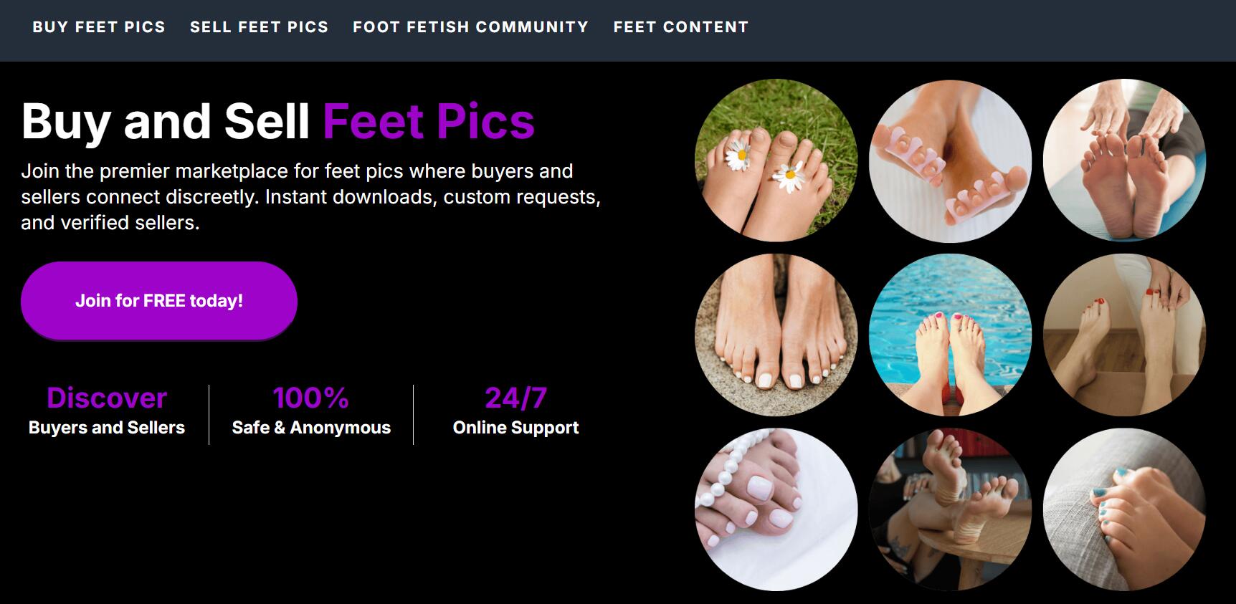Click the marketplace description paragraph

point(312,196)
